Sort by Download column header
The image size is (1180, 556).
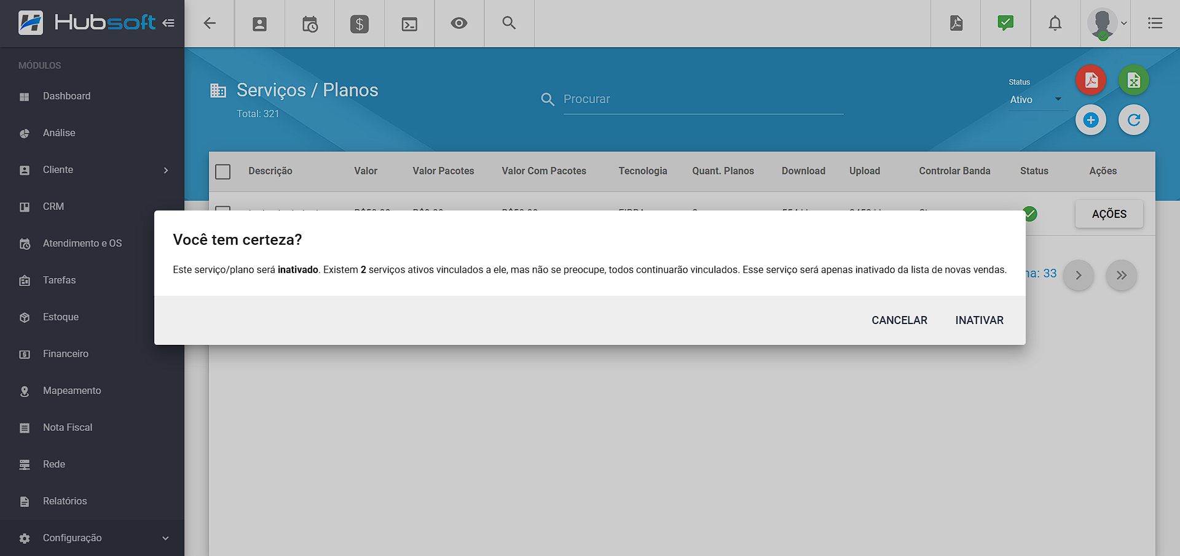803,171
